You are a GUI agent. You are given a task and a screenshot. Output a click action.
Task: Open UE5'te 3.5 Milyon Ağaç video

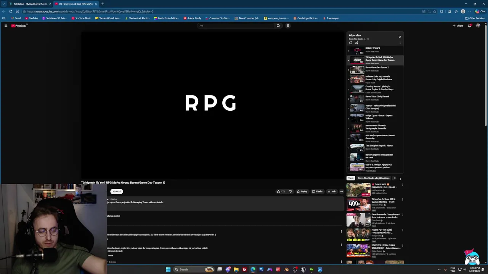375,167
